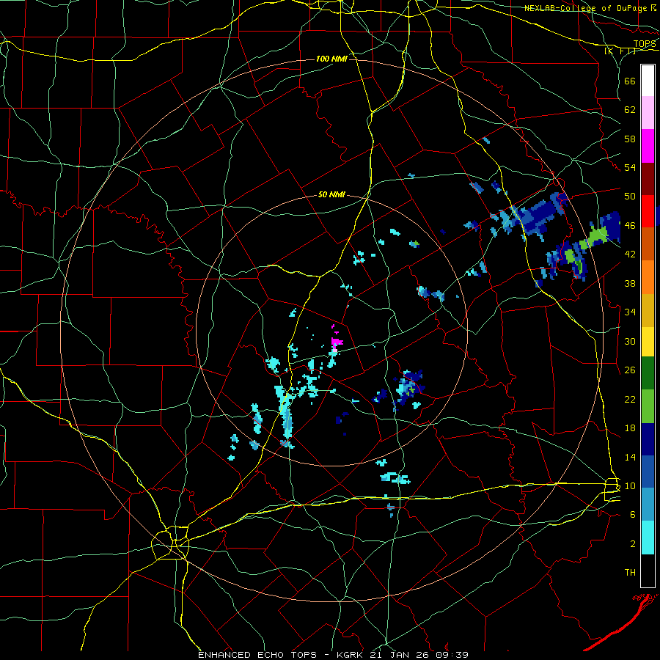
Task: Click the TOPS legend title
Action: coord(645,44)
